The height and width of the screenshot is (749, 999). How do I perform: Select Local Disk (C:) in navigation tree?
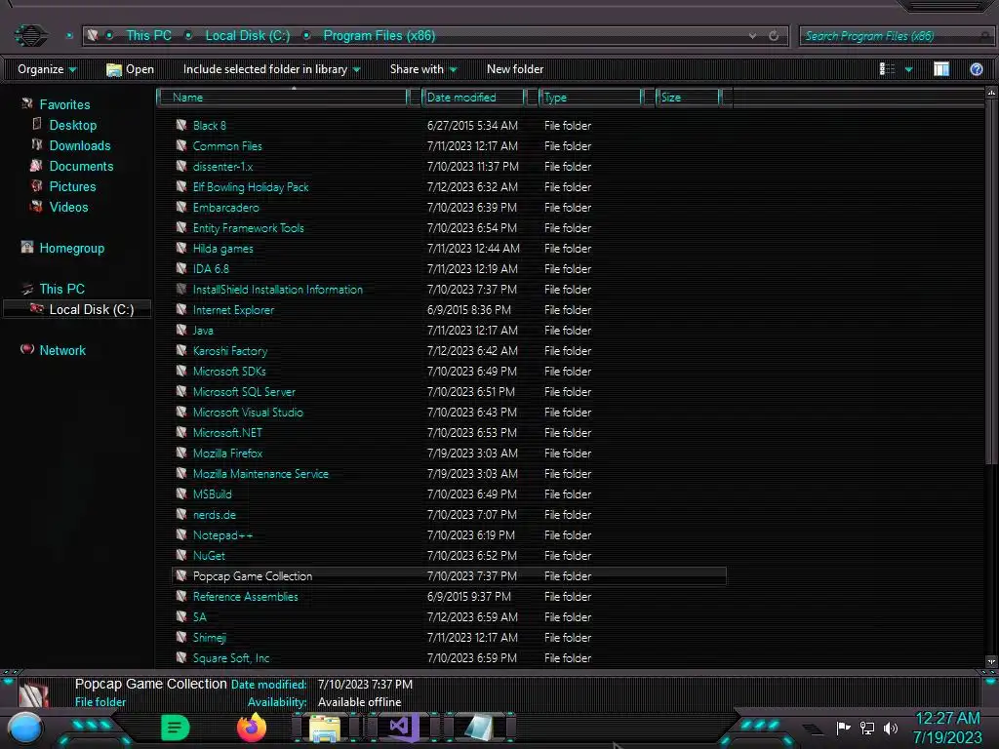(78, 309)
